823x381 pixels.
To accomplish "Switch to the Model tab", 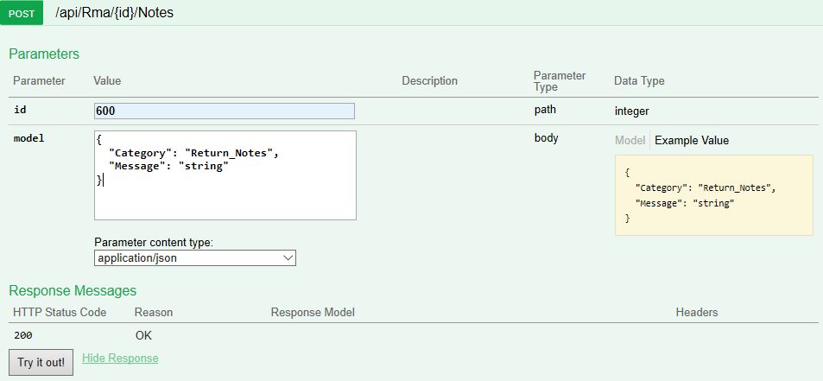I will tap(630, 141).
